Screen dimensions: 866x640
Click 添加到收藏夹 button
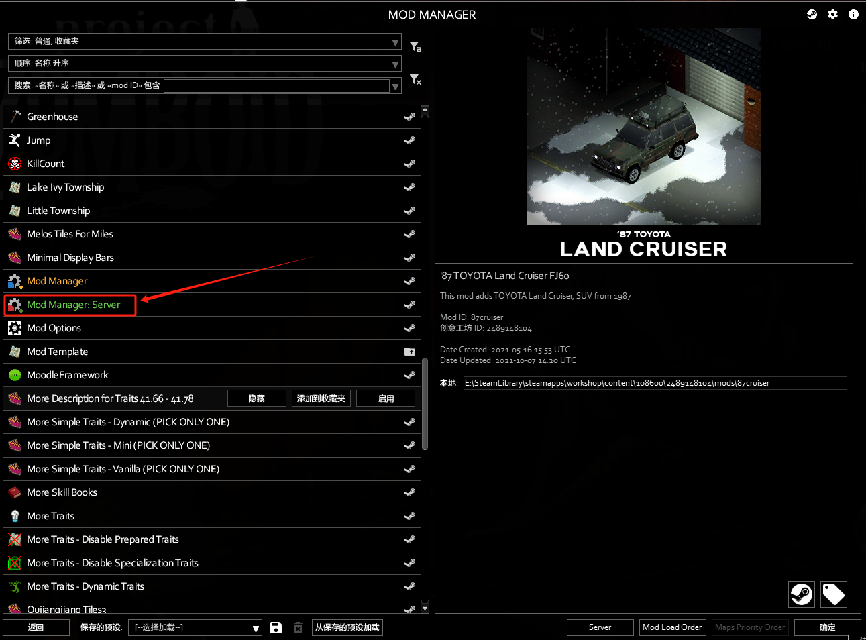pyautogui.click(x=321, y=398)
